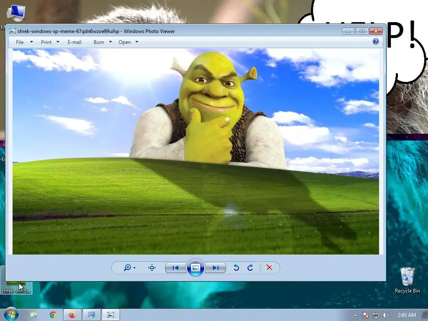
Task: Open the Print menu
Action: coord(46,42)
